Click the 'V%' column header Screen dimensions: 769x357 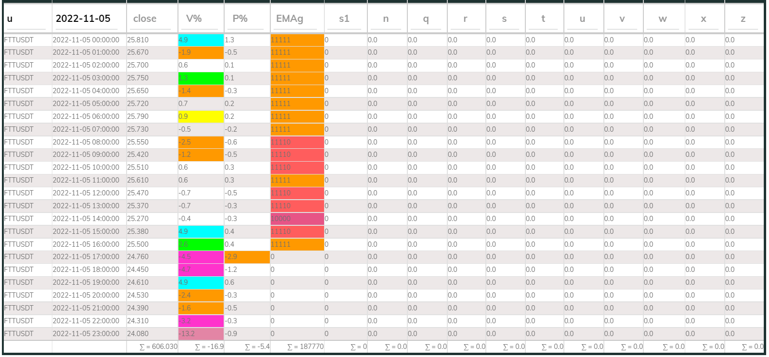(194, 19)
